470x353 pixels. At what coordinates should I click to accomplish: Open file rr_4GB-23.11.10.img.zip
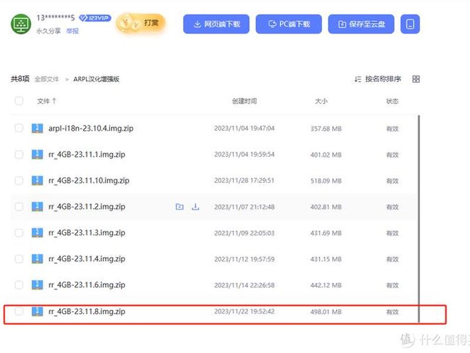pyautogui.click(x=89, y=181)
